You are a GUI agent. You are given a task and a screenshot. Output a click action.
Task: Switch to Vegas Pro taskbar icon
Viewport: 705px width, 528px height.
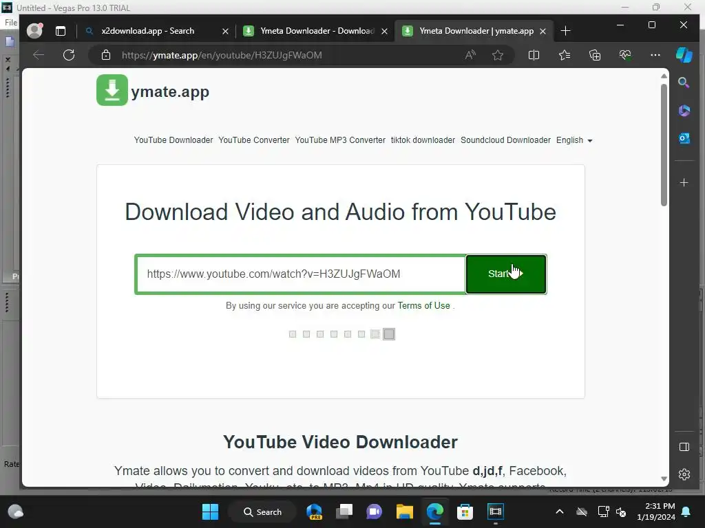coord(496,511)
